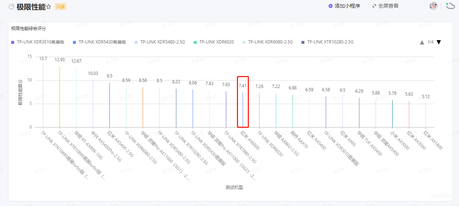Toggle legend item TP-LINK XDR5430易展版

[x=100, y=42]
